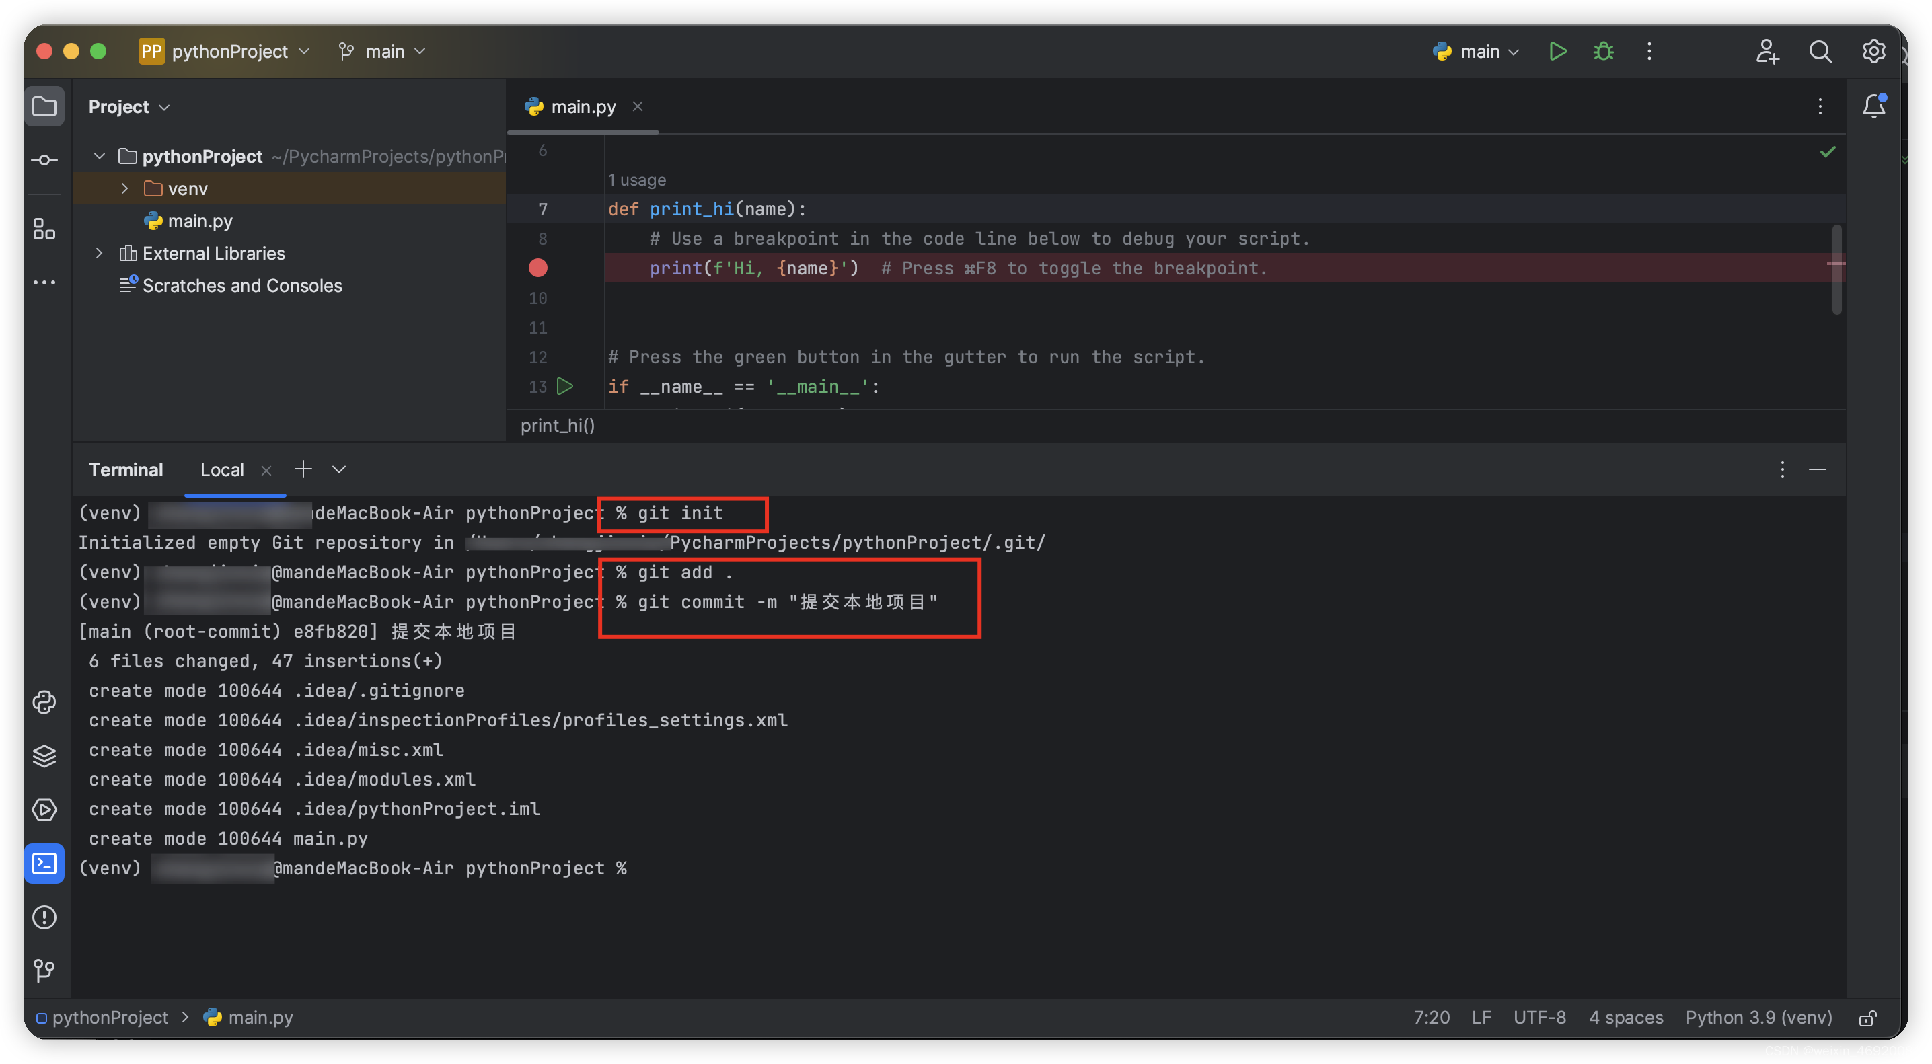Open Python Console from sidebar
The width and height of the screenshot is (1932, 1064).
44,702
